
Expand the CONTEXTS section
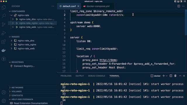(10, 95)
